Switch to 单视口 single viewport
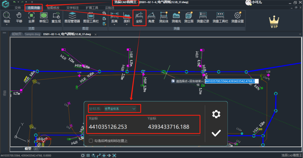 [44, 18]
